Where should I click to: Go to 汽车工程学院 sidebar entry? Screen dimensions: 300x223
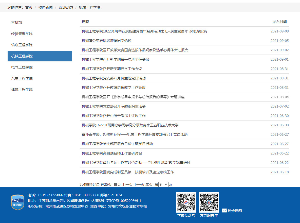(22, 78)
